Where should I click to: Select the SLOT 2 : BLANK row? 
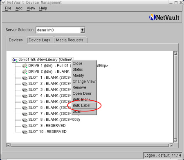(x=49, y=84)
